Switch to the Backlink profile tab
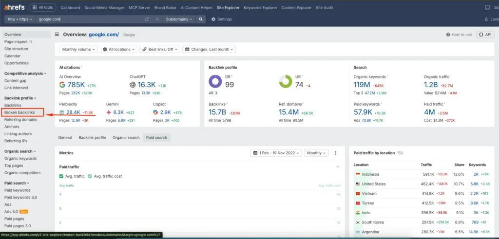499x239 pixels. (x=92, y=138)
